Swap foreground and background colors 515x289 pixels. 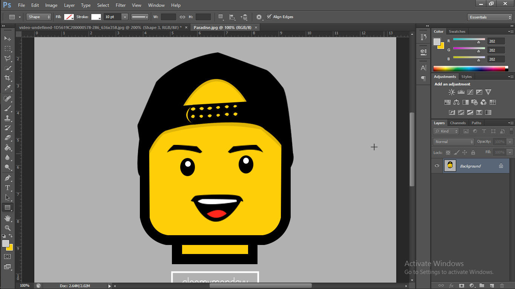[11, 236]
